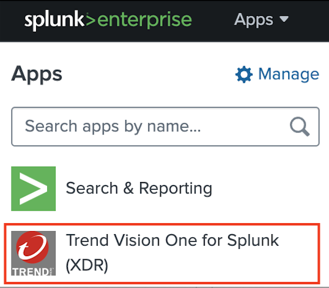Open Trend Vision One for Splunk (XDR)
This screenshot has width=329, height=288.
point(162,253)
